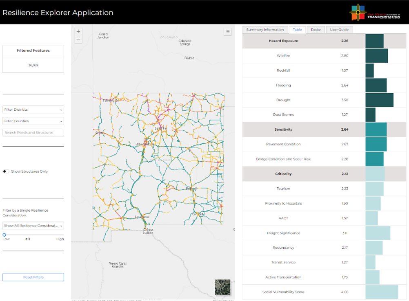Expand the Show All Resilience Considerations dropdown
The height and width of the screenshot is (301, 409).
[33, 226]
